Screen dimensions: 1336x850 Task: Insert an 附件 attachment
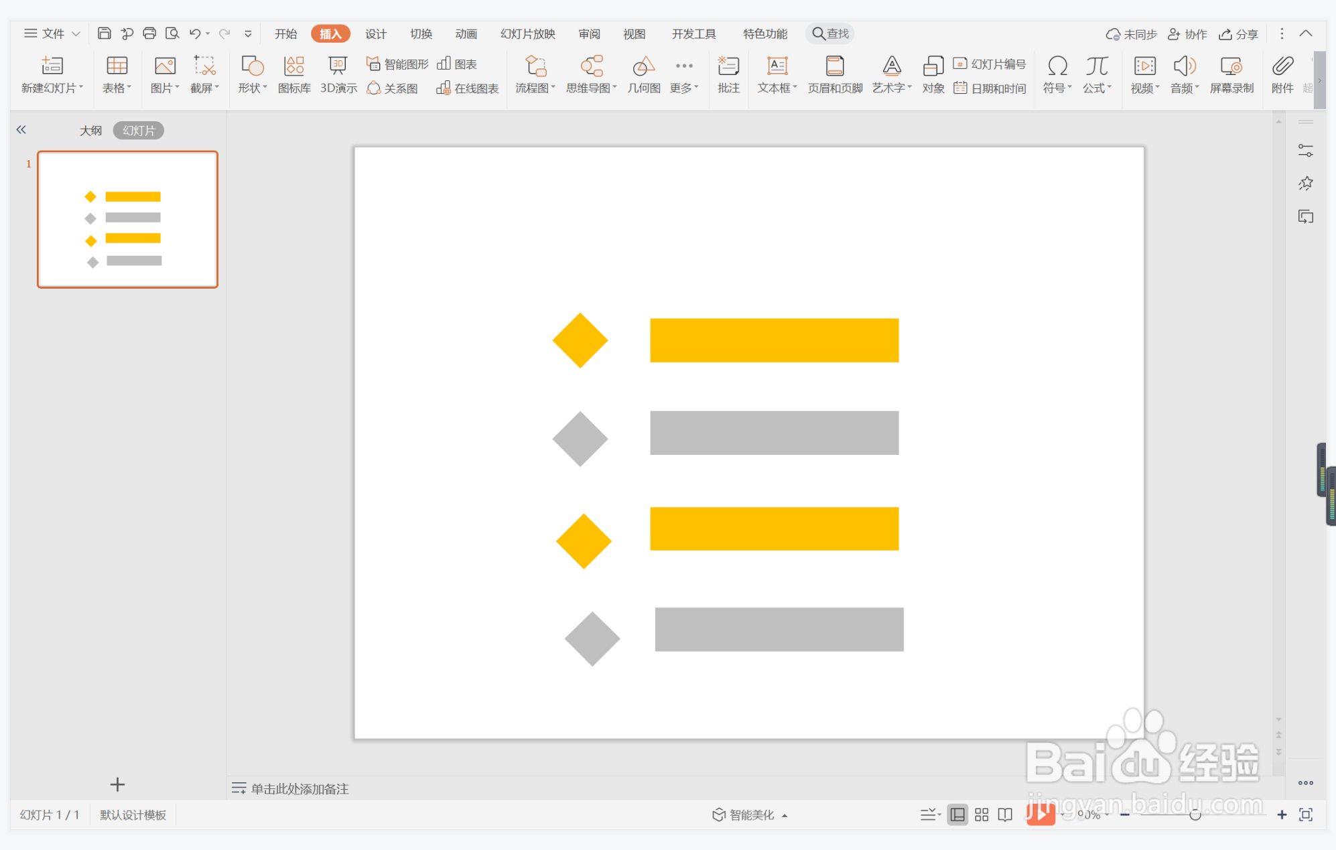[1282, 74]
